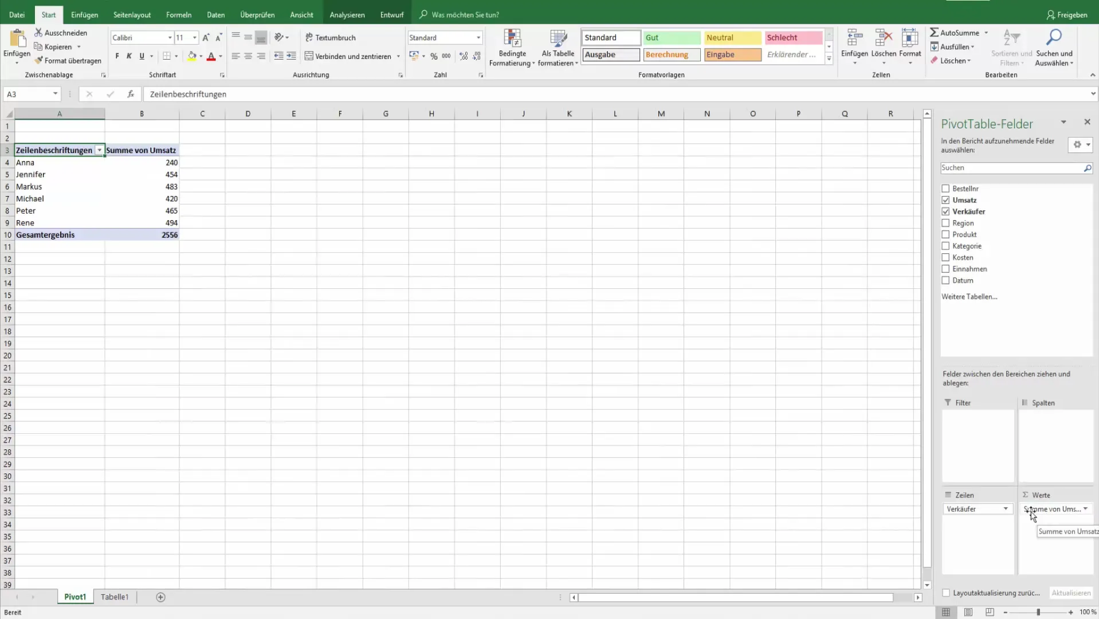Image resolution: width=1099 pixels, height=619 pixels.
Task: Click the insert function fx icon
Action: 131,94
